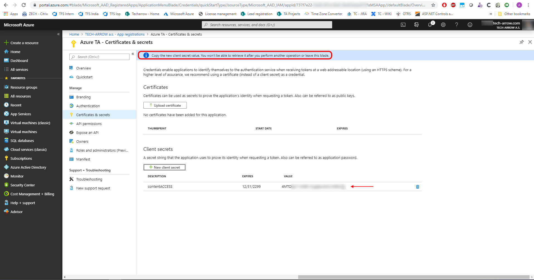The width and height of the screenshot is (534, 280).
Task: Open directory and subscription filter icon
Action: click(x=417, y=25)
